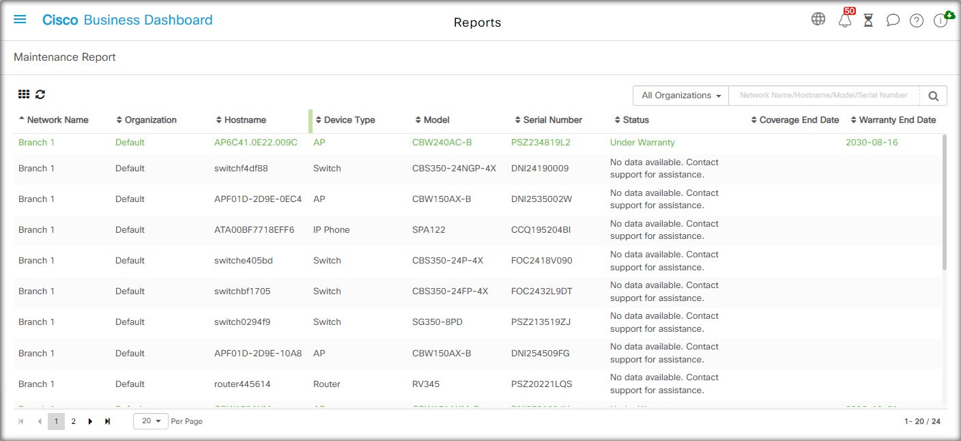The image size is (961, 441).
Task: Open the 20 per page dropdown
Action: coord(151,421)
